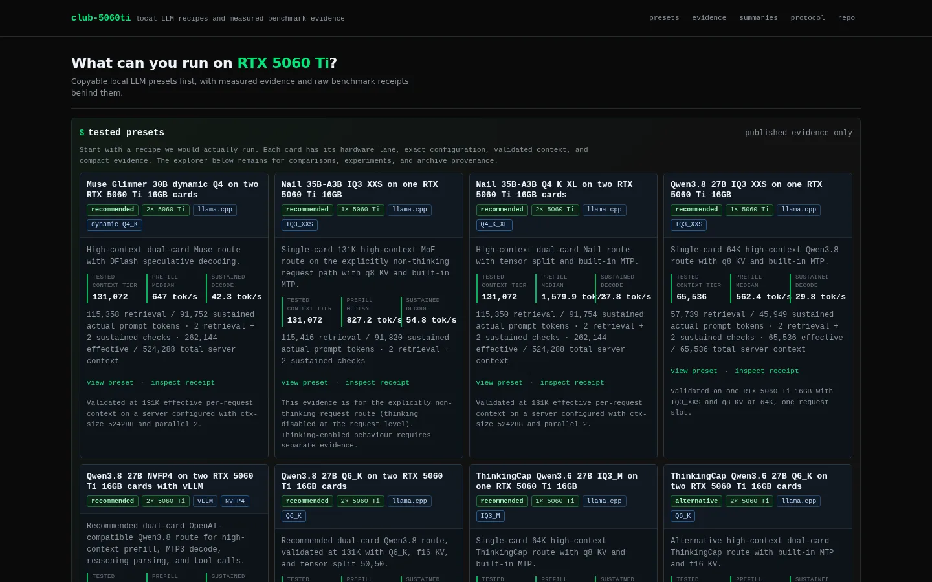This screenshot has width=932, height=582.
Task: Click the 647 tok/s prefill median value
Action: [175, 297]
